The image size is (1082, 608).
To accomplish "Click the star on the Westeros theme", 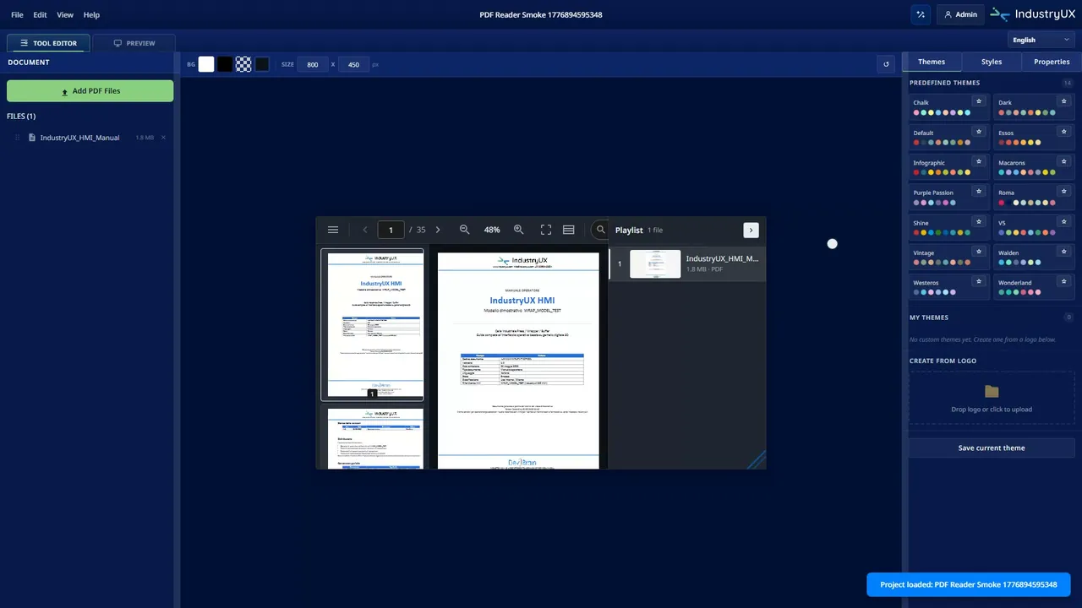I will [x=979, y=281].
